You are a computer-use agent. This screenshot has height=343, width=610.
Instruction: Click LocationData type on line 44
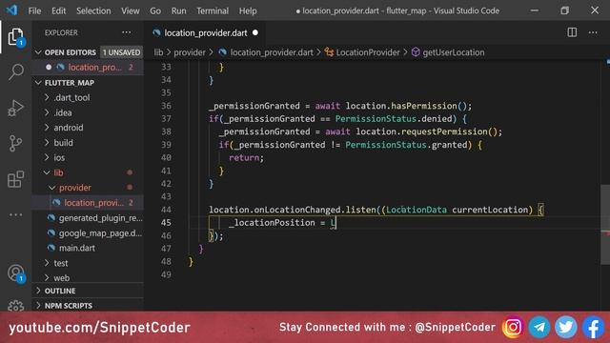pos(417,210)
